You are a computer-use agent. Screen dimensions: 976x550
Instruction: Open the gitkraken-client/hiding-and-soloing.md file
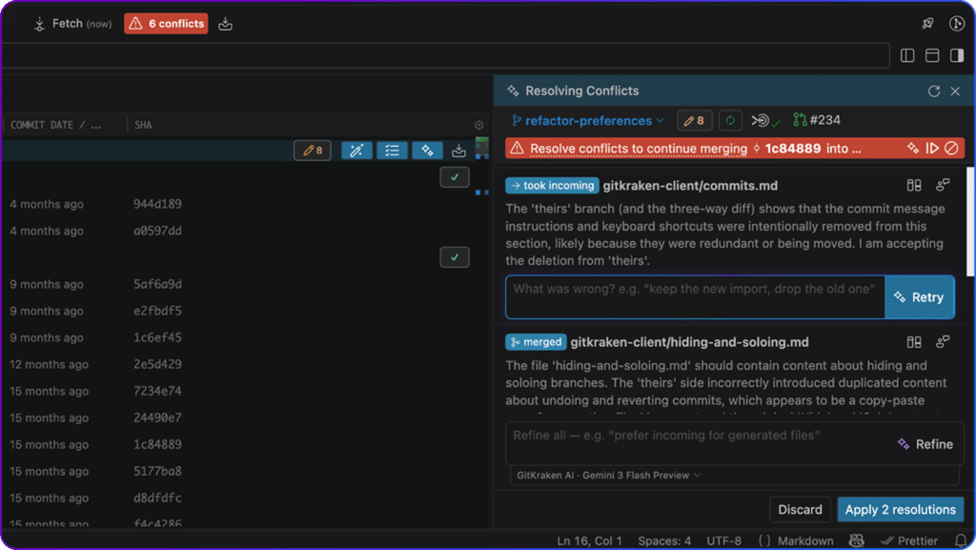click(690, 342)
